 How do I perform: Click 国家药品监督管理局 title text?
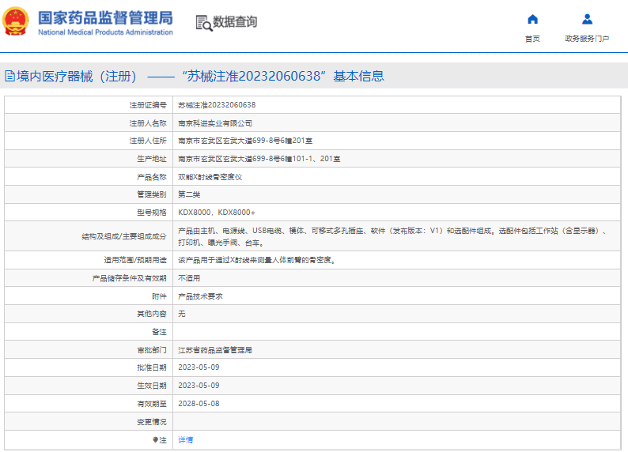(105, 18)
